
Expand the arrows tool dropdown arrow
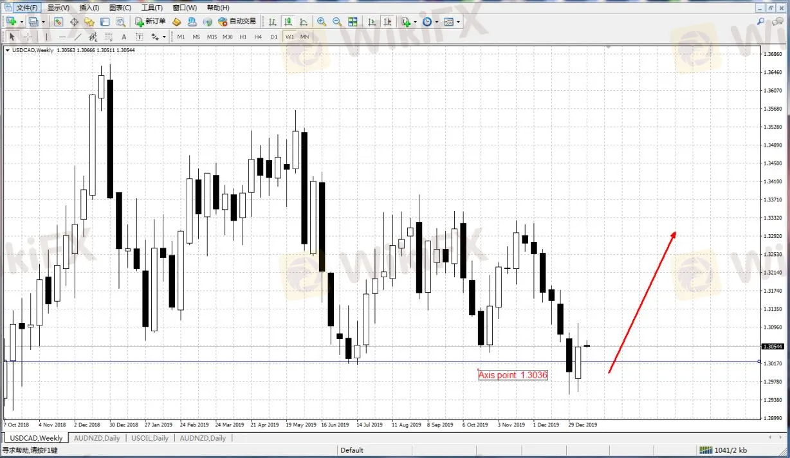(x=164, y=37)
